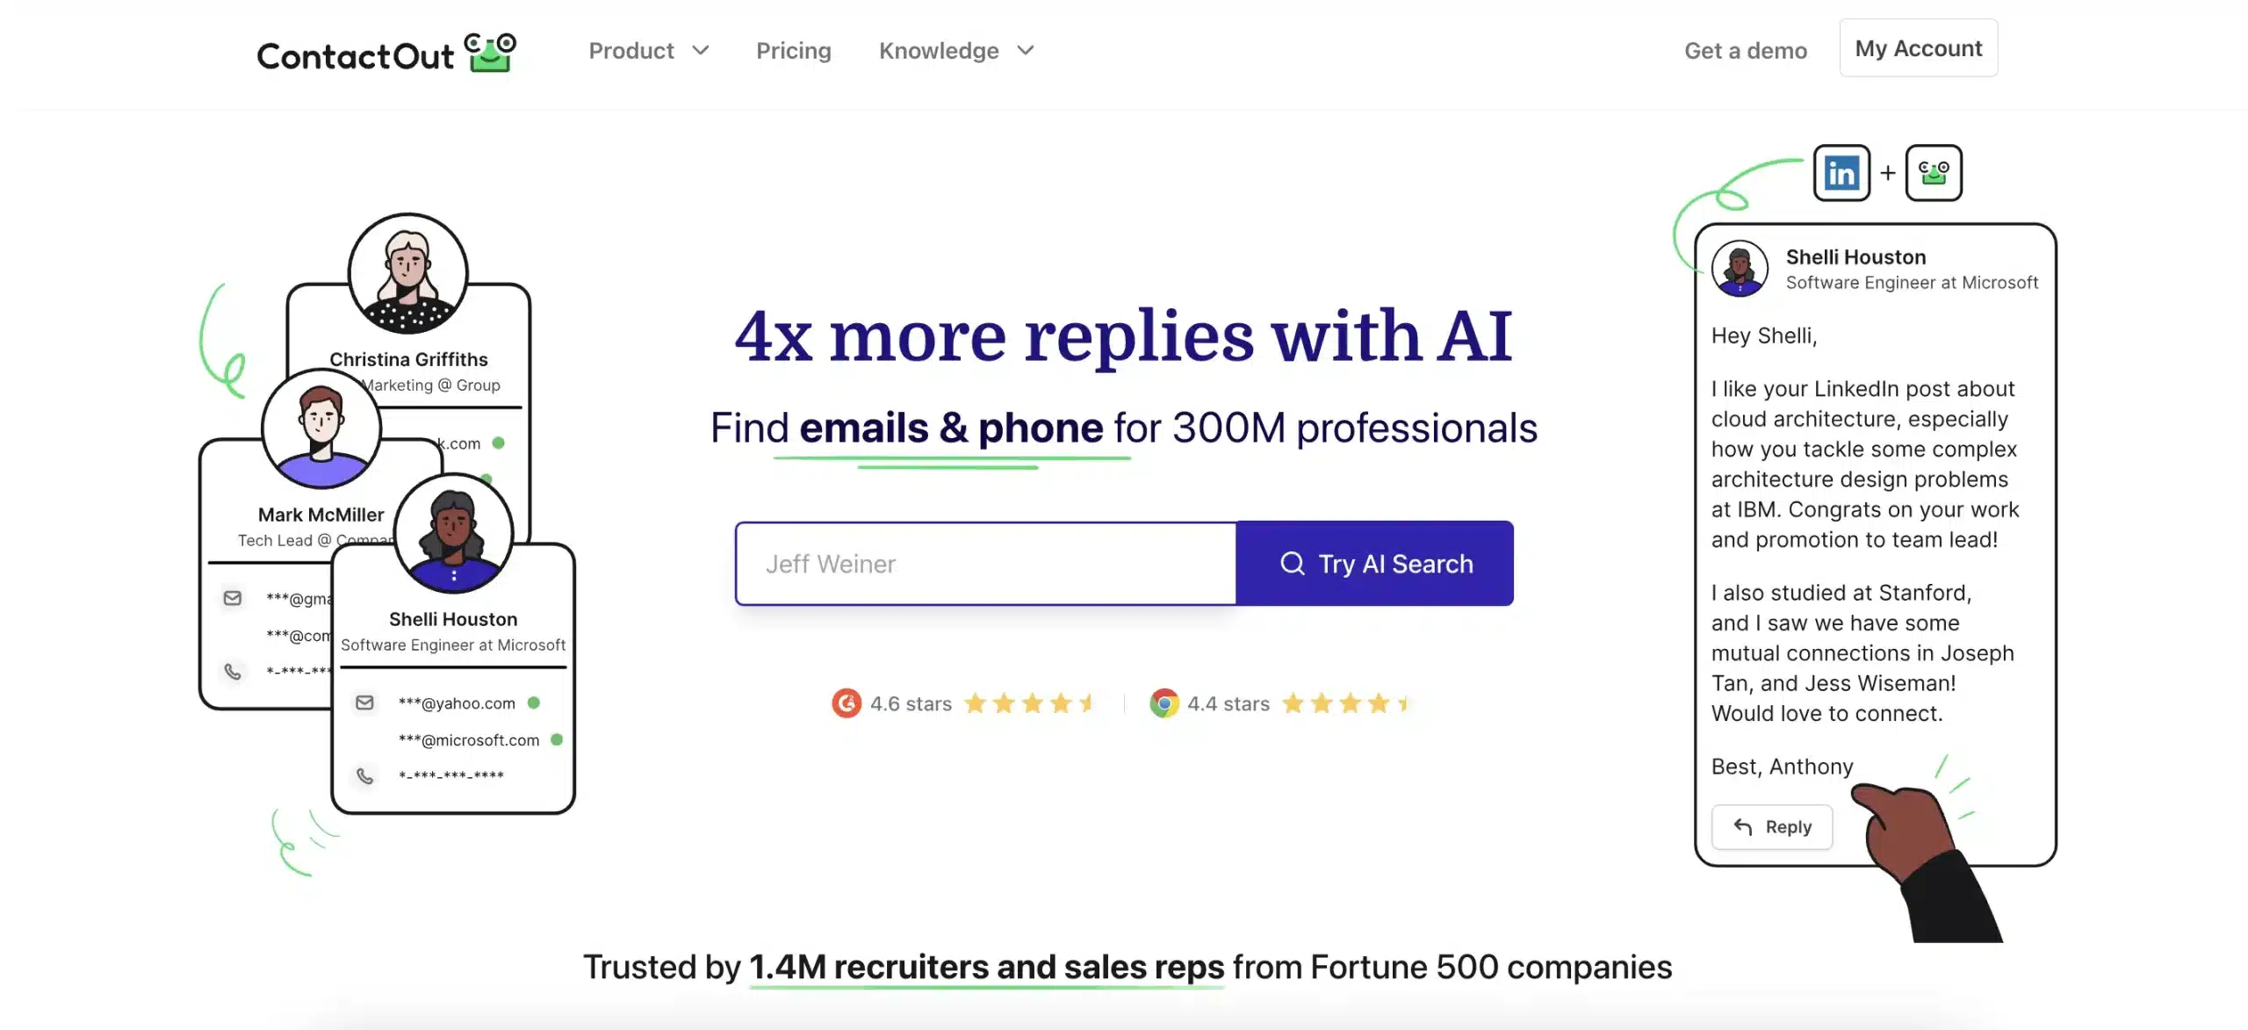Screen dimensions: 2248x1030
Task: Expand the Product dropdown chevron
Action: (701, 51)
